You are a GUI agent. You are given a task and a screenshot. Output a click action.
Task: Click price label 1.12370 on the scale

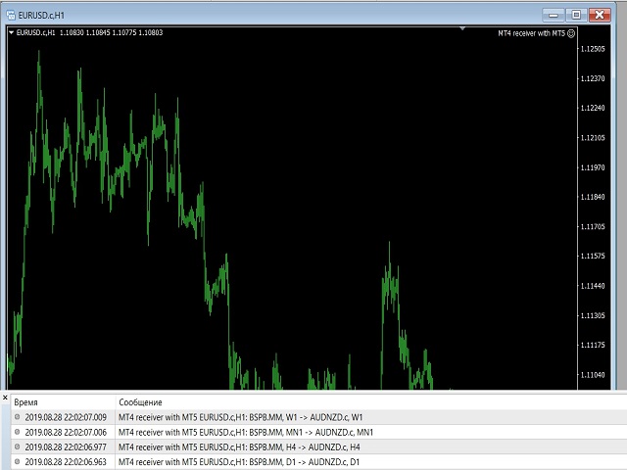(x=593, y=78)
